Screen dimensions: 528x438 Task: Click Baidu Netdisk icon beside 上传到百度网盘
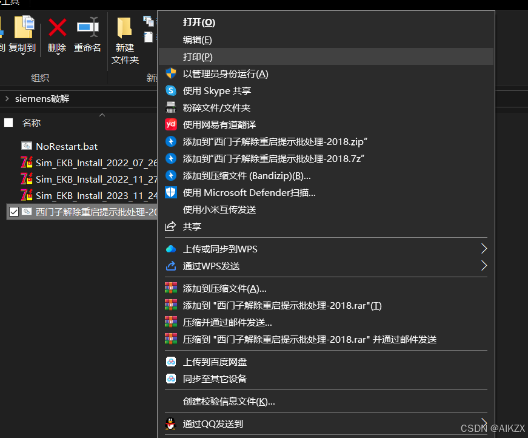point(171,362)
